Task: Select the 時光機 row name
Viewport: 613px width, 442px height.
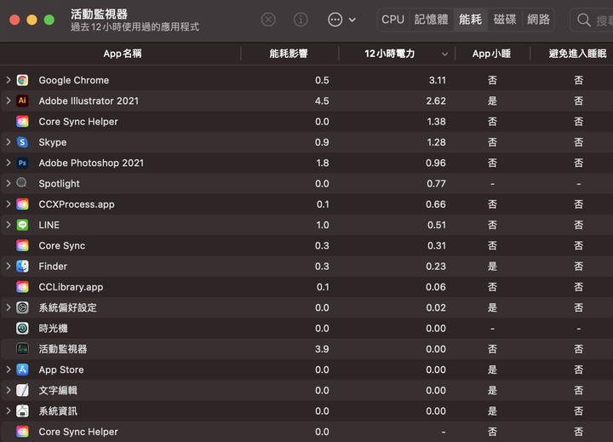Action: click(53, 328)
